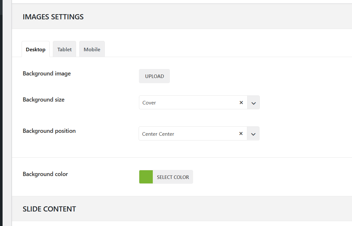Click the green background color swatch
The image size is (352, 226).
146,177
